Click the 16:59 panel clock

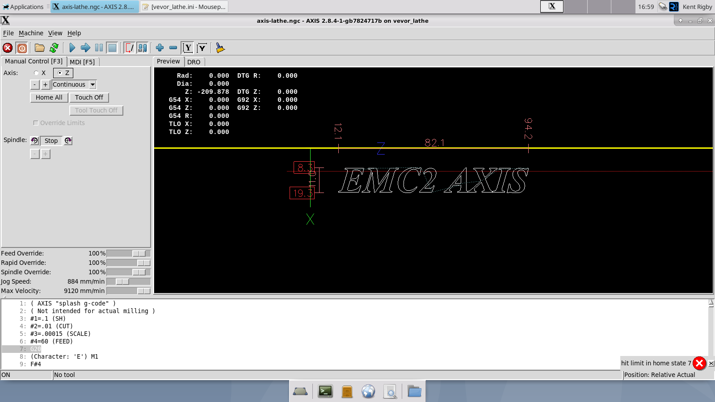click(x=646, y=7)
